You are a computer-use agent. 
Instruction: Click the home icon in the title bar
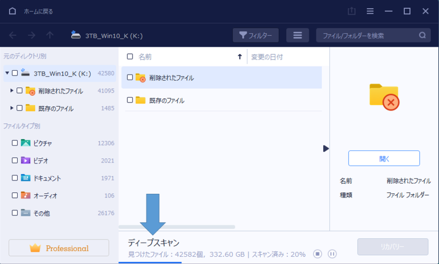(x=12, y=11)
